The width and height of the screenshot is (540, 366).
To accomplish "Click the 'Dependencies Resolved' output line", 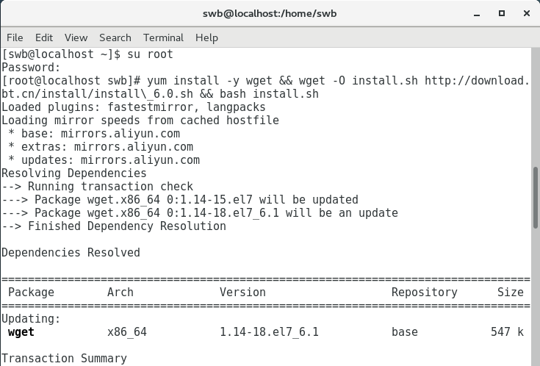I will click(71, 253).
